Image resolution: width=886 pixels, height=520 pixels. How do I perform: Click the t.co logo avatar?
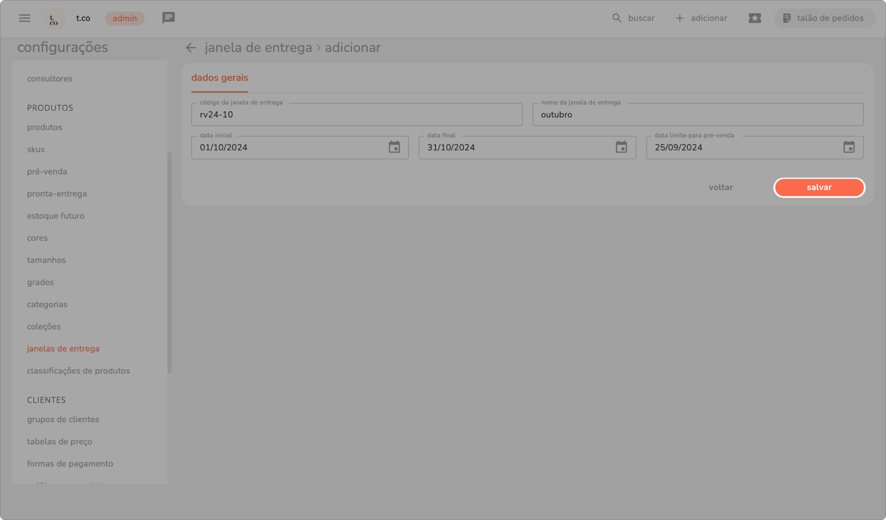coord(55,18)
